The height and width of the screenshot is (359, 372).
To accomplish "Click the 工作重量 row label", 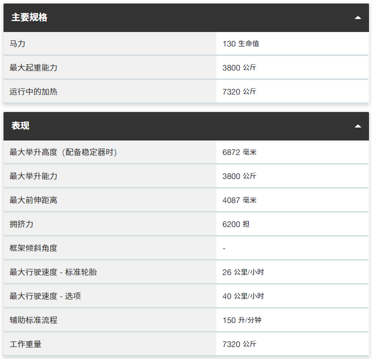I will (x=26, y=344).
